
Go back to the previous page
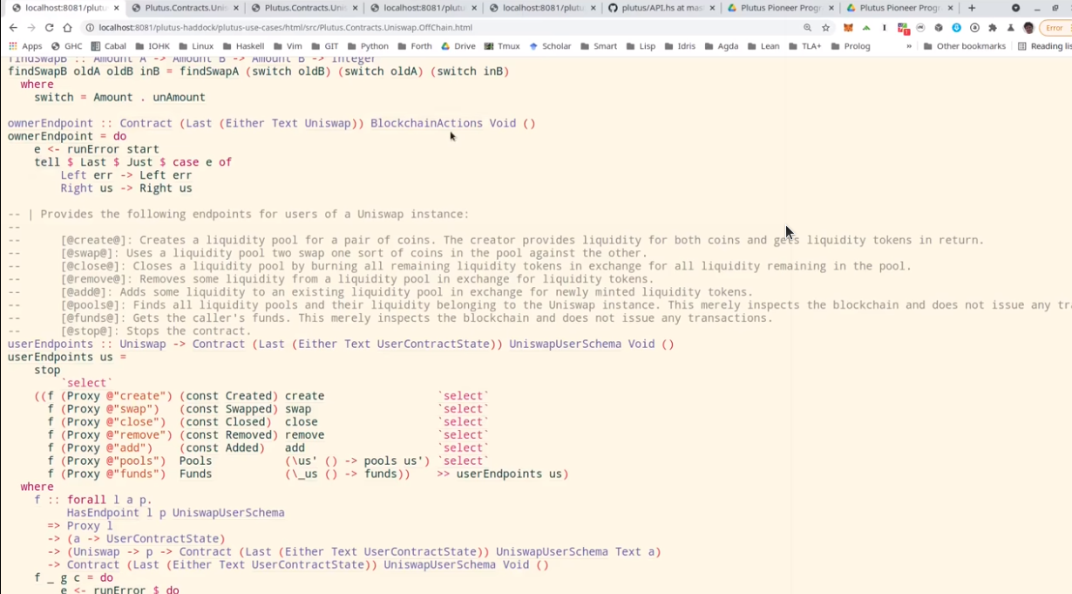click(x=13, y=28)
